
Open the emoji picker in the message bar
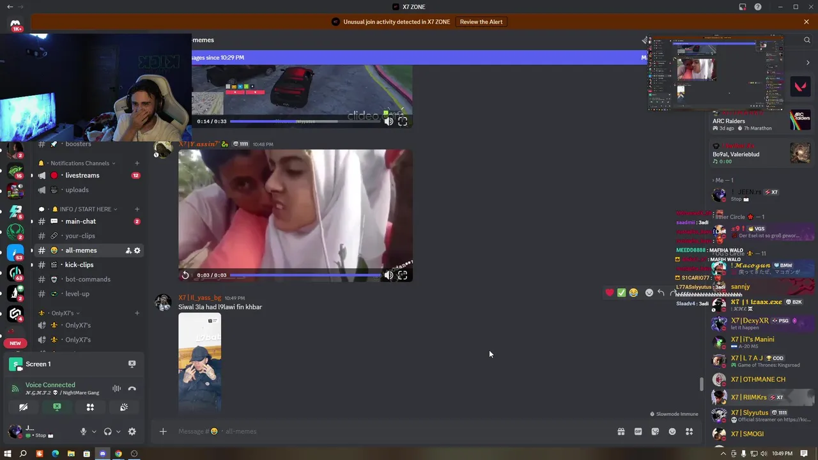point(672,431)
